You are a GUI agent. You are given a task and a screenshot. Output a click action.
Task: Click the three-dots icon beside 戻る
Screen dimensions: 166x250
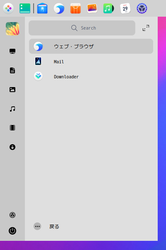[37, 226]
